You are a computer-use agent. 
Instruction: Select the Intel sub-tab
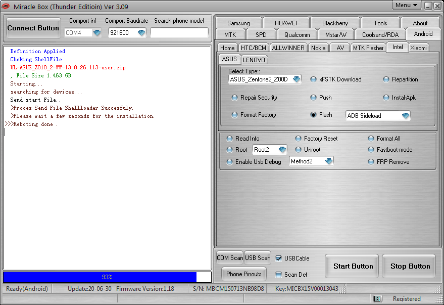pos(398,47)
